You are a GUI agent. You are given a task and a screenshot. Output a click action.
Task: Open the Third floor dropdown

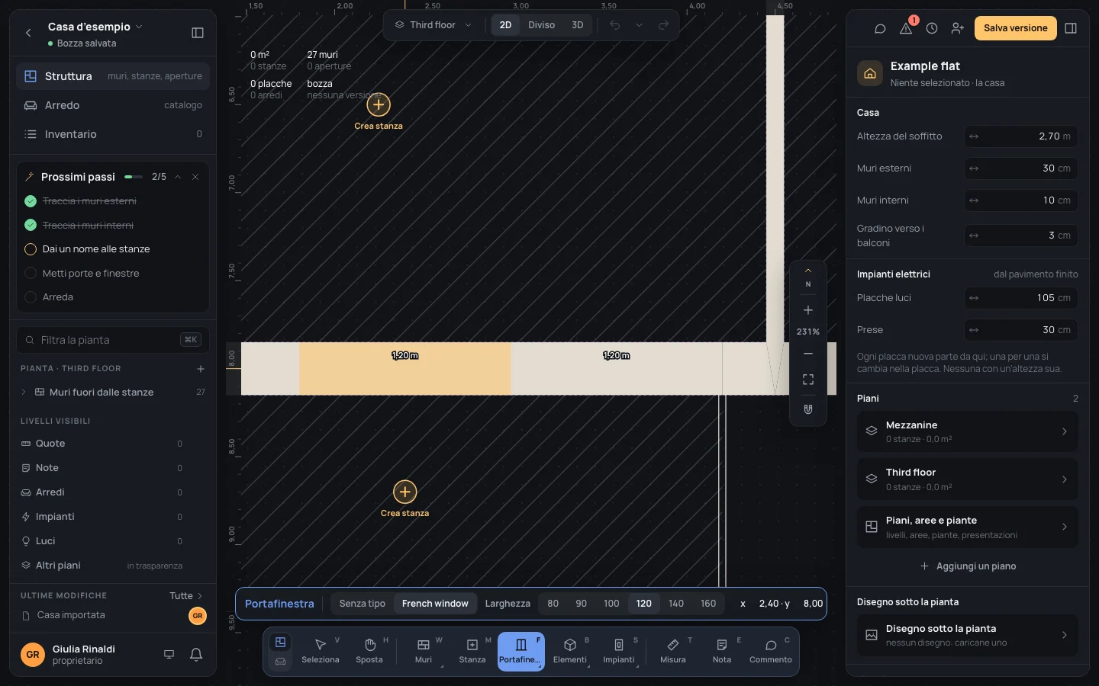tap(433, 25)
